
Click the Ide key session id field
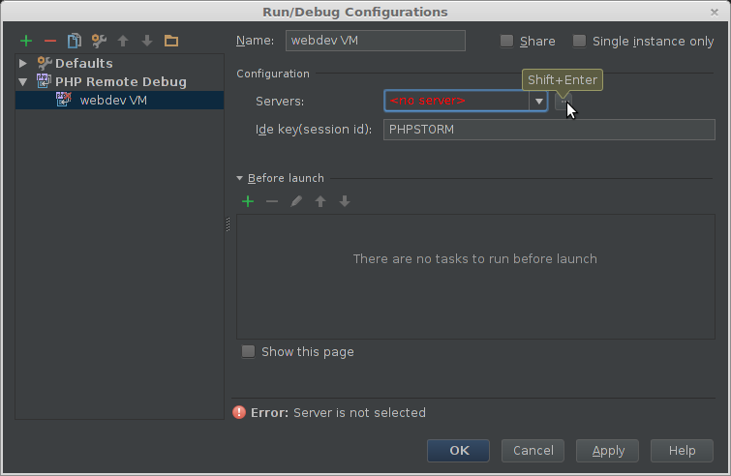click(548, 130)
